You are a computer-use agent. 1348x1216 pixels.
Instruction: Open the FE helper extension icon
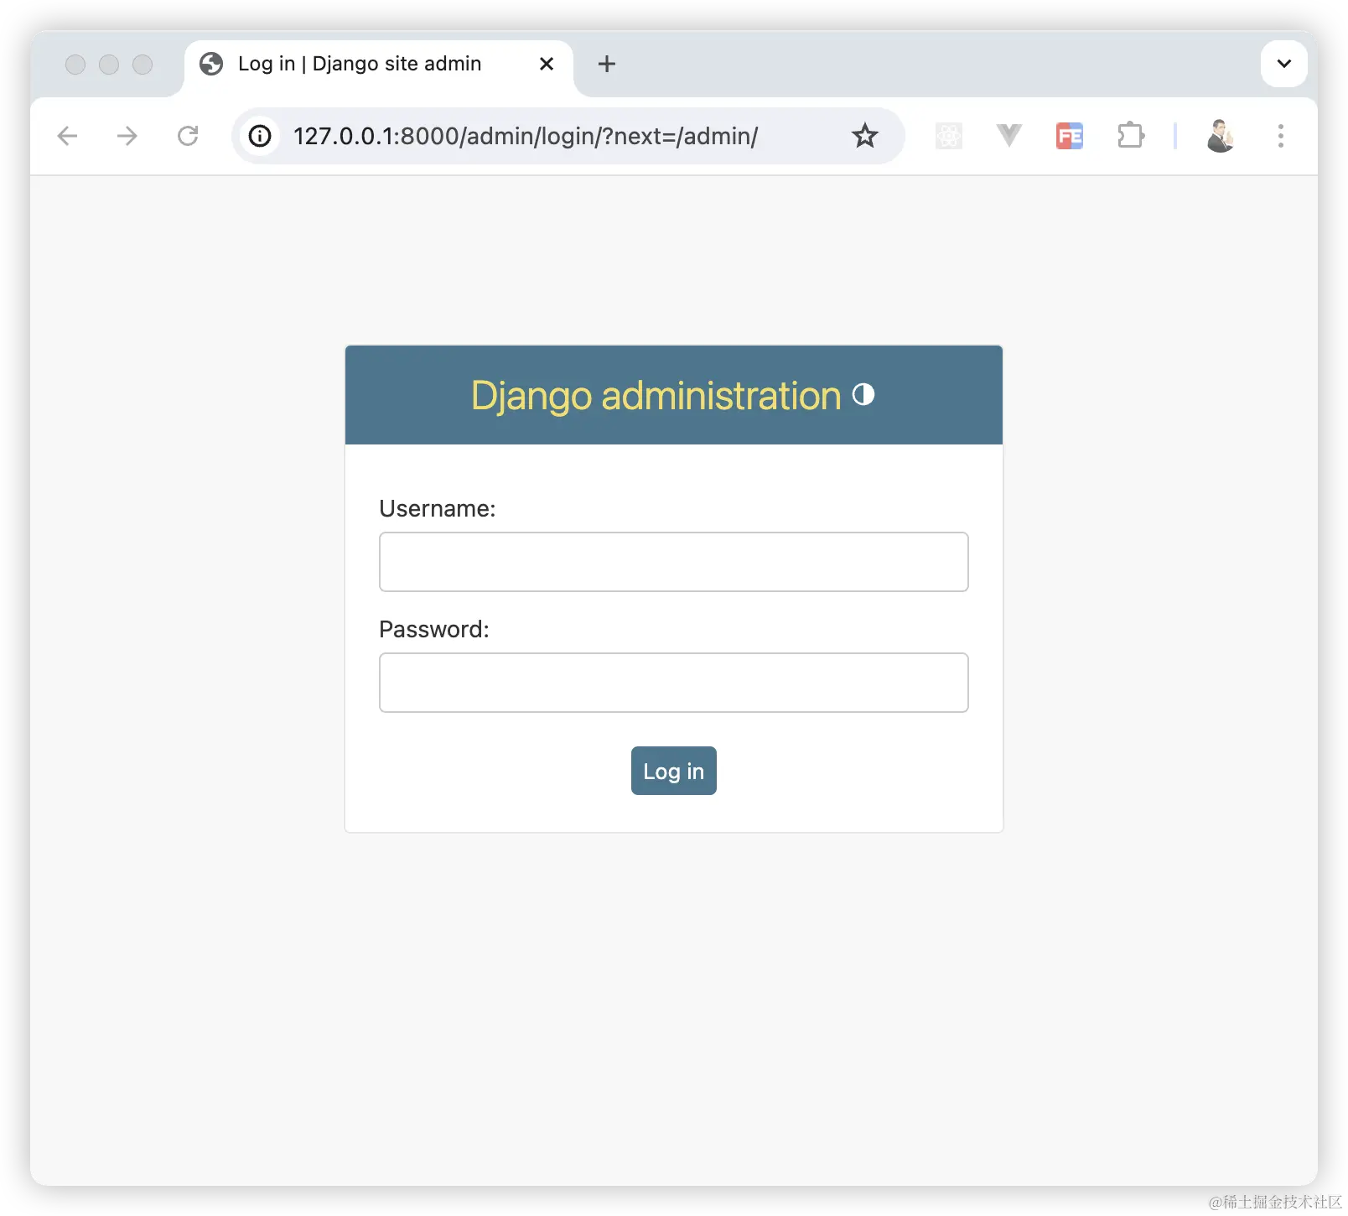[1070, 136]
